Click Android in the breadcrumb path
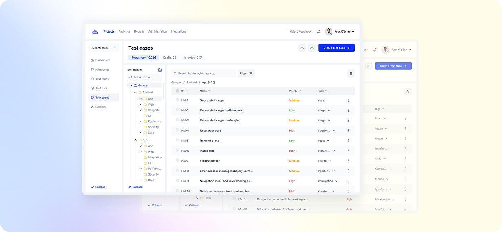Viewport: 502px width, 232px height. (192, 82)
